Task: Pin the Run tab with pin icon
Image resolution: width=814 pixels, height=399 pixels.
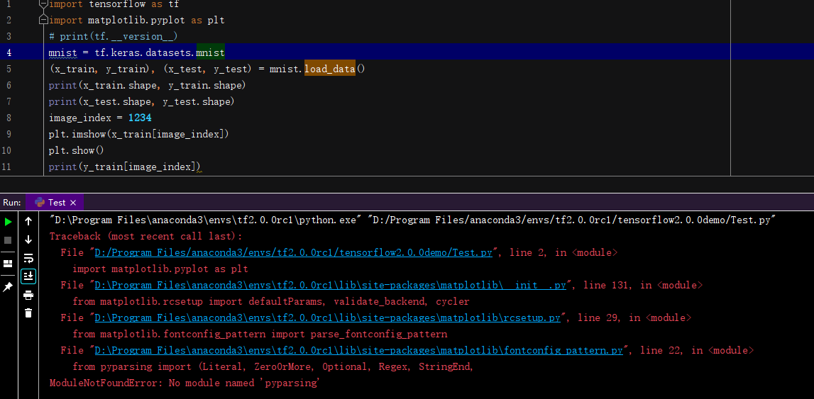Action: click(9, 286)
